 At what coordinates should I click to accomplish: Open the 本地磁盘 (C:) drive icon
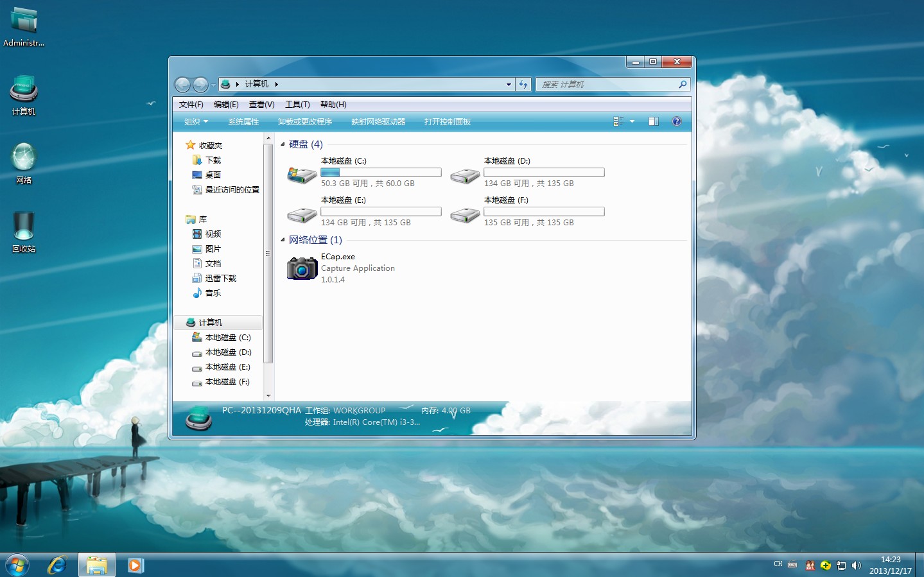pos(302,174)
